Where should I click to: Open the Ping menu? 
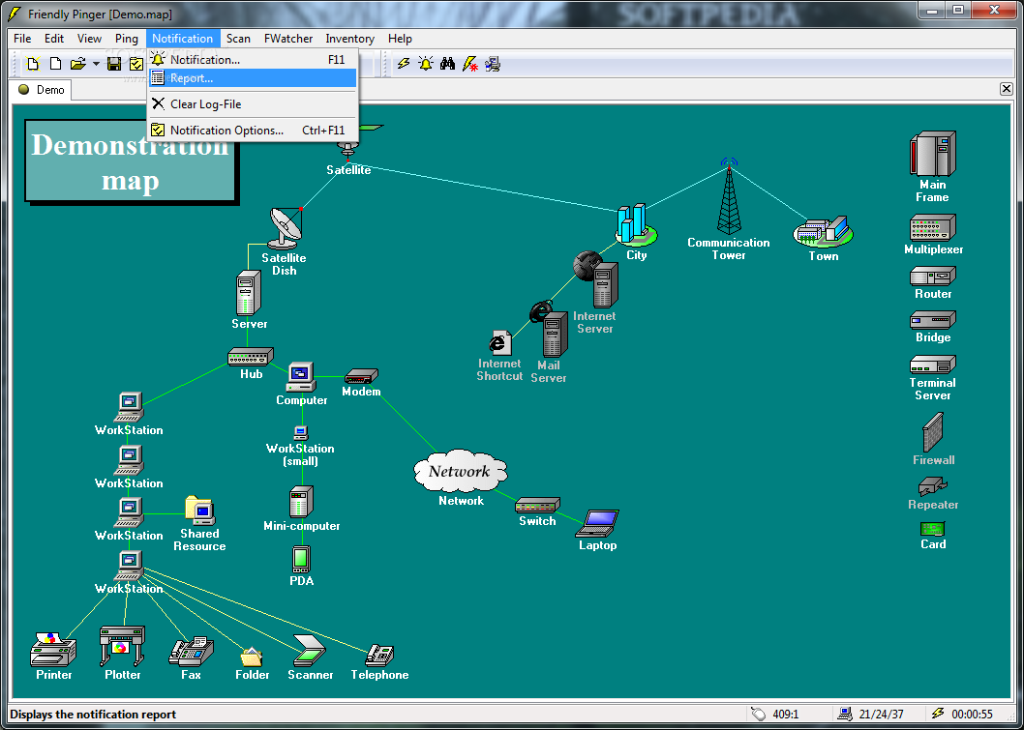click(127, 39)
